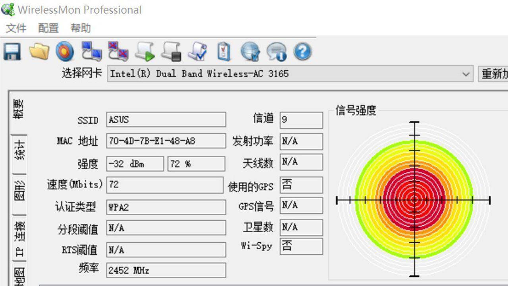
Task: Expand the network adapter dropdown
Action: (467, 74)
